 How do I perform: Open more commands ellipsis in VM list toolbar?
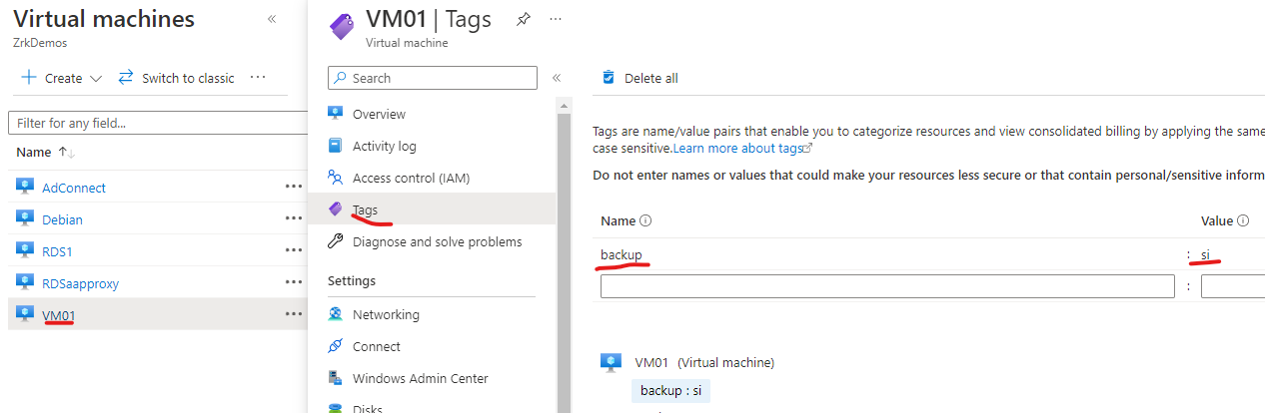pyautogui.click(x=258, y=78)
